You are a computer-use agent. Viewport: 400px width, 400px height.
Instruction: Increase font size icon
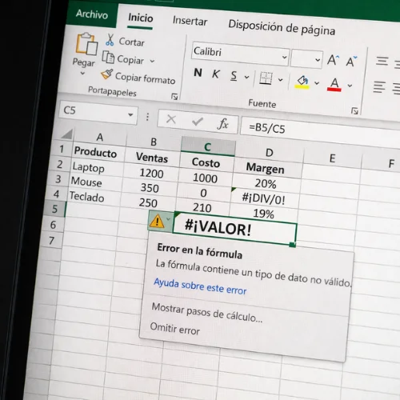[x=334, y=60]
